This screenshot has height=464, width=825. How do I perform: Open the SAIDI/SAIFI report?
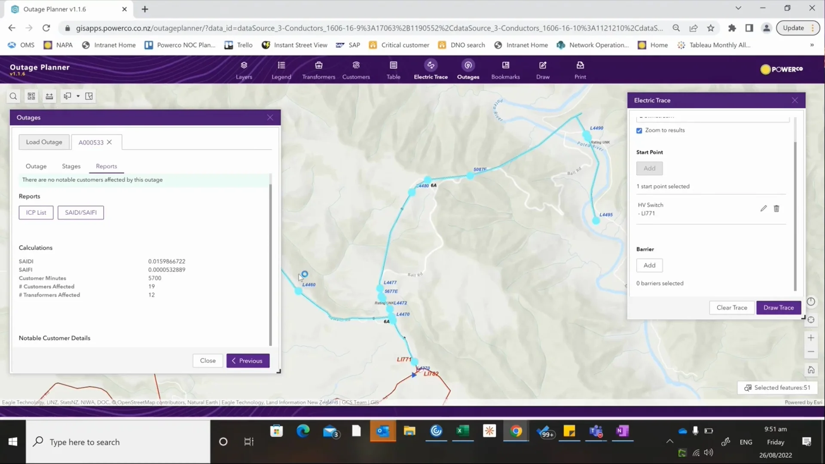[x=80, y=212]
